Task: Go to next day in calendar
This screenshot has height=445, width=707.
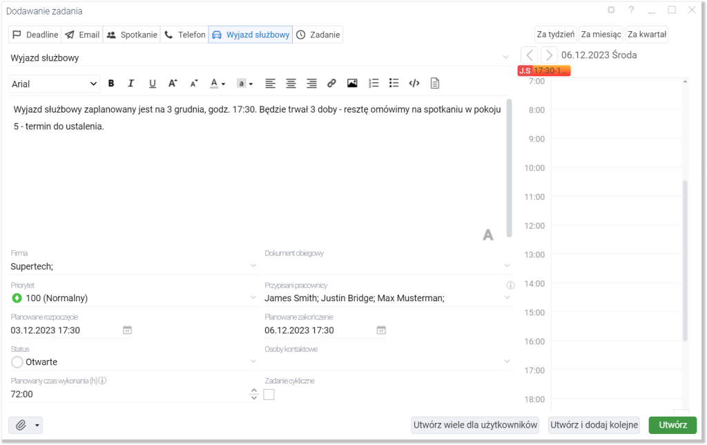Action: point(548,55)
